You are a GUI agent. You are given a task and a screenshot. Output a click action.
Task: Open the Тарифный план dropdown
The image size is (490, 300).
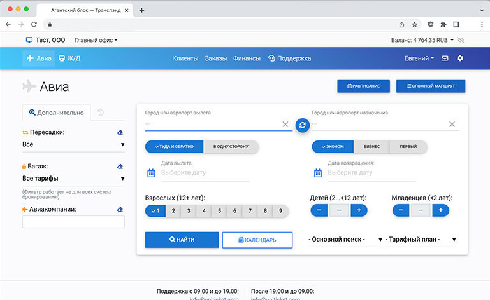tap(421, 240)
